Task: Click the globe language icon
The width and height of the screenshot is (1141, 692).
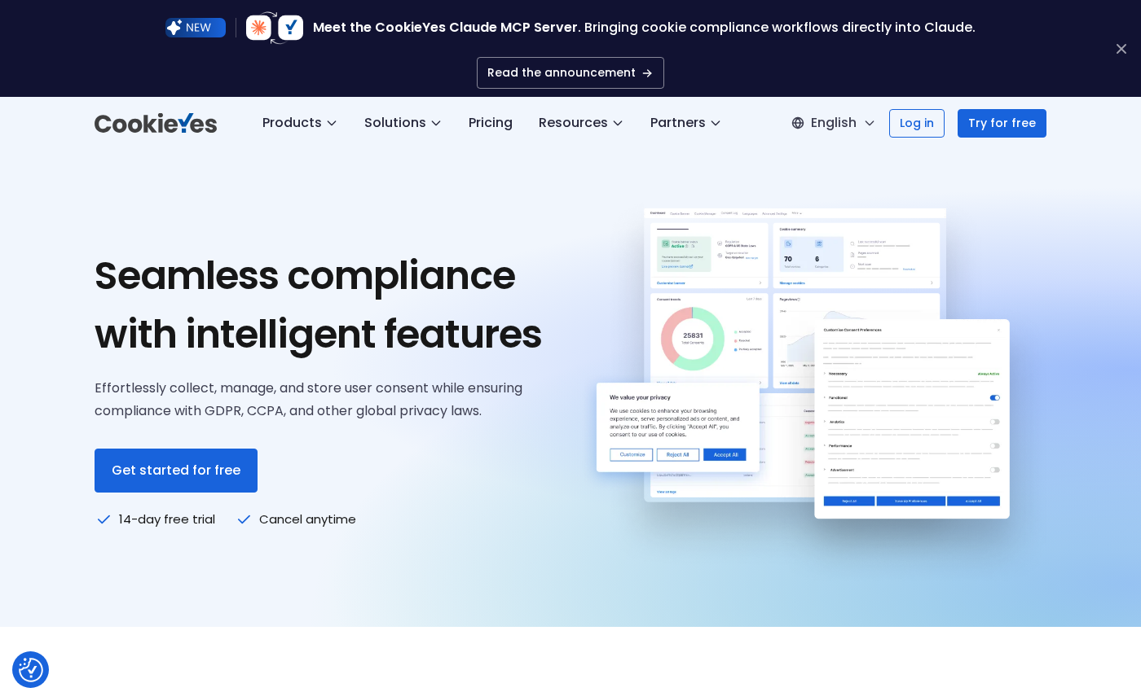Action: [x=798, y=123]
